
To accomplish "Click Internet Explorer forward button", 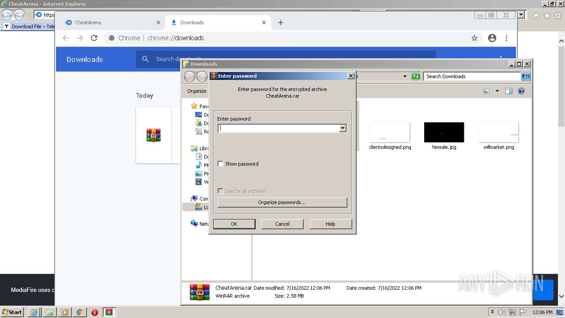I will pyautogui.click(x=19, y=15).
